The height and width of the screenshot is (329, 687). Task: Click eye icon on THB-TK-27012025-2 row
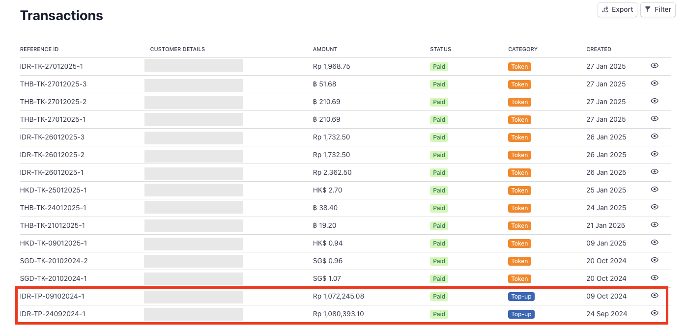(655, 101)
